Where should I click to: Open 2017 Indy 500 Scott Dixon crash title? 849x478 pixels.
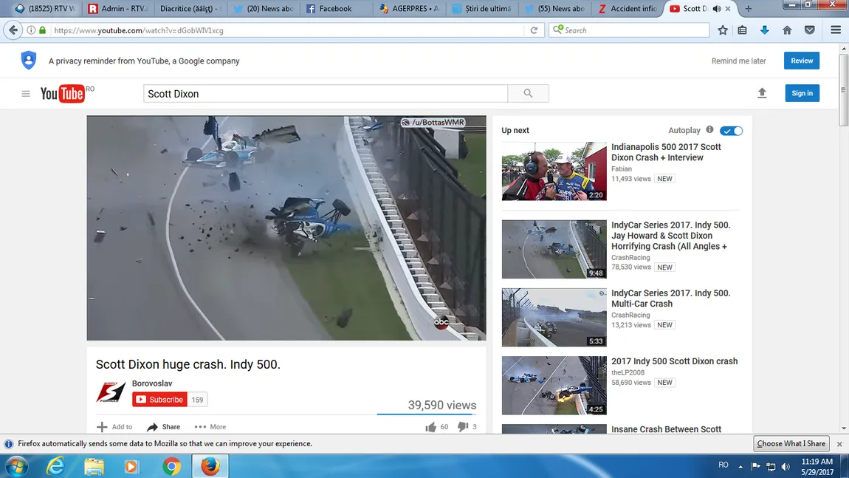(x=674, y=361)
